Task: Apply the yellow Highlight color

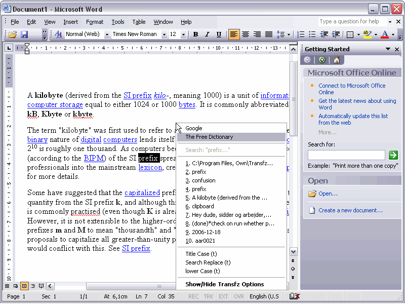Action: tap(368, 34)
